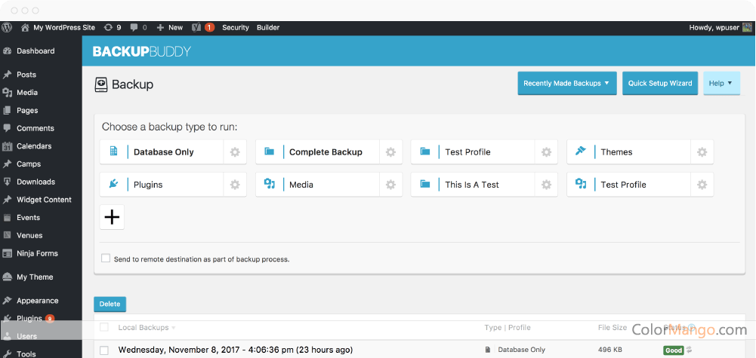
Task: Click the Quick Setup Wizard button
Action: (659, 84)
